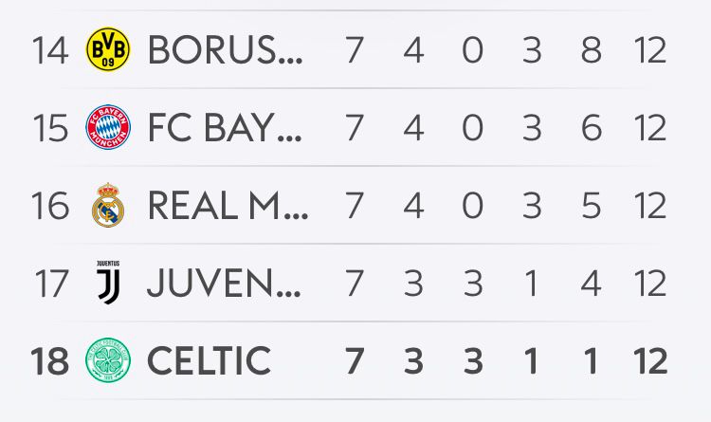Image resolution: width=711 pixels, height=422 pixels.
Task: Open the truncated BORUS... team name
Action: click(225, 49)
